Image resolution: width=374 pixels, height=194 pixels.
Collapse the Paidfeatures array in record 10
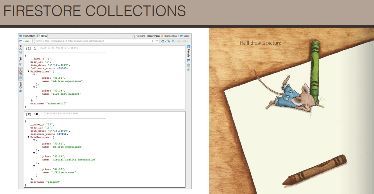[x=29, y=137]
